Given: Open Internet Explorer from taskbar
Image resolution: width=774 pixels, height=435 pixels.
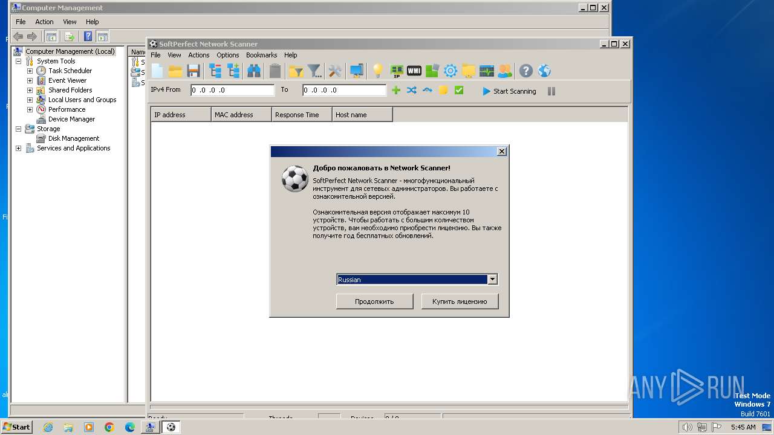Looking at the screenshot, I should coord(48,427).
